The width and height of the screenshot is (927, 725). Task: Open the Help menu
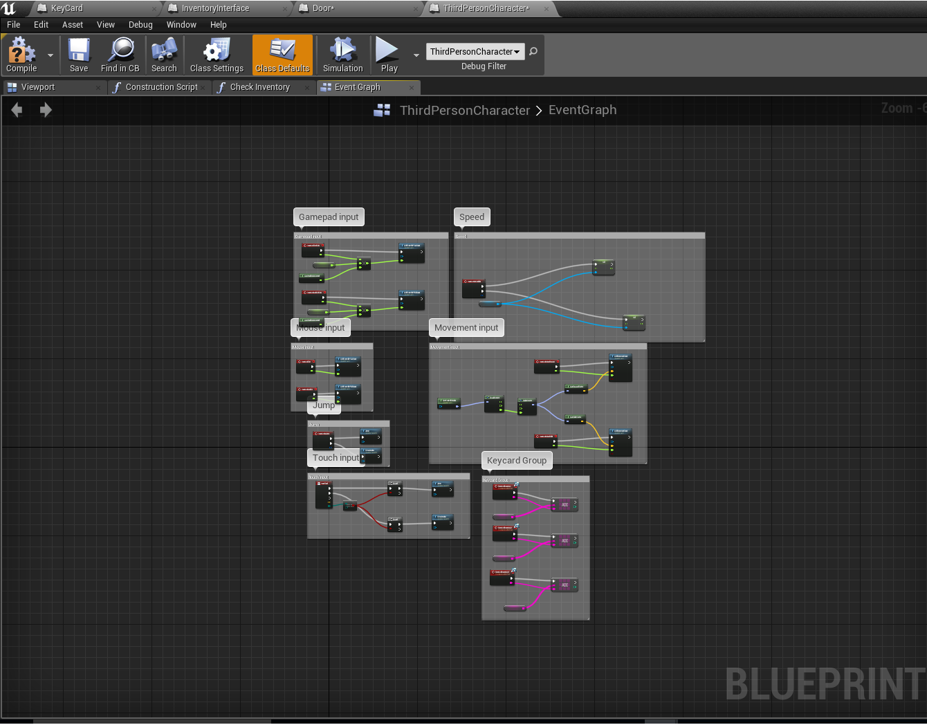click(x=219, y=24)
